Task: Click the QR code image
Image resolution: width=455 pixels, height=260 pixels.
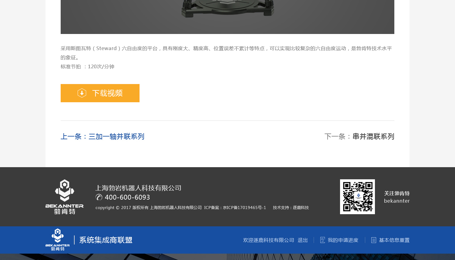Action: [x=357, y=197]
